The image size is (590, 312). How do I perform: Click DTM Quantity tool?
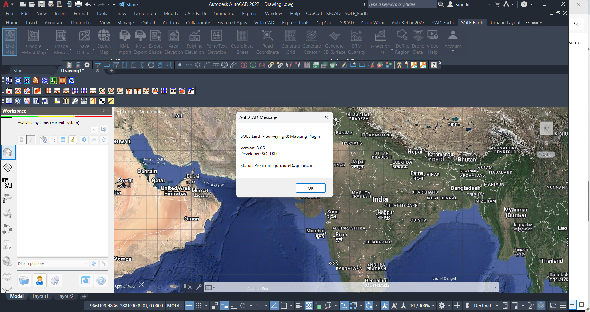coord(357,42)
